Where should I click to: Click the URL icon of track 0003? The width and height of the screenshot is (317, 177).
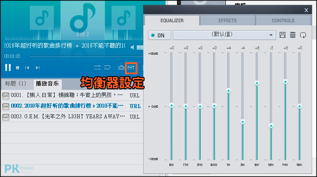(6, 117)
